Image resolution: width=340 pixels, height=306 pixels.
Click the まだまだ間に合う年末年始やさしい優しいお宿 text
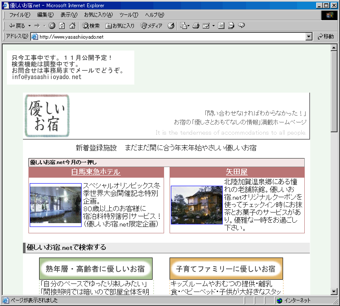(190, 148)
